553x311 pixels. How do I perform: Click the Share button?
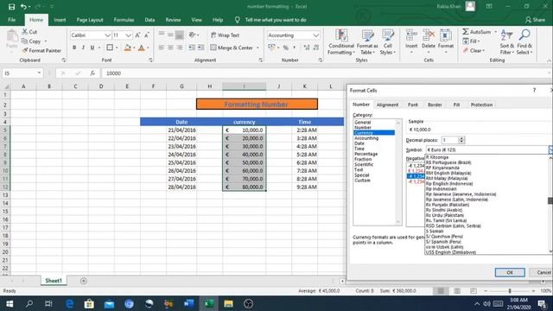click(x=535, y=20)
